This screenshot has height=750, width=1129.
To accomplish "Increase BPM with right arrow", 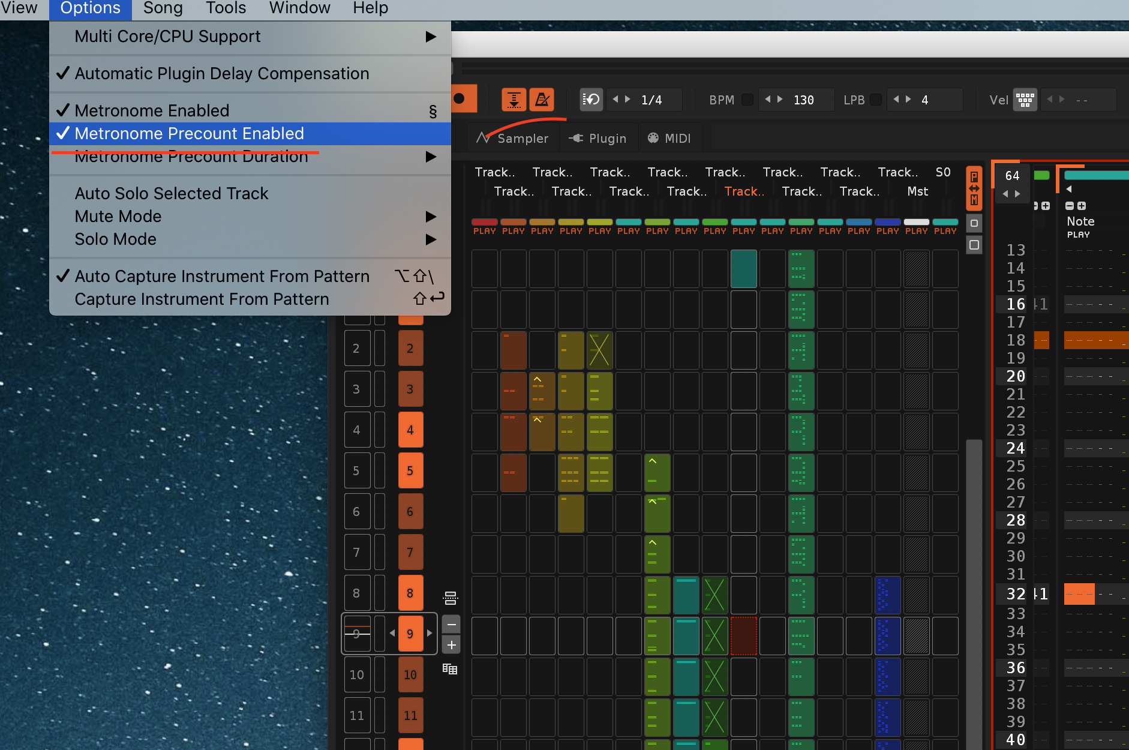I will click(780, 100).
